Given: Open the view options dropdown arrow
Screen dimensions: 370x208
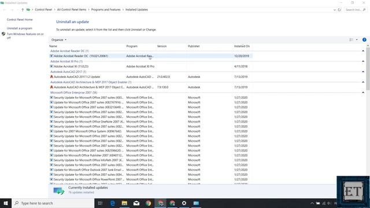Looking at the screenshot, I should [357, 40].
